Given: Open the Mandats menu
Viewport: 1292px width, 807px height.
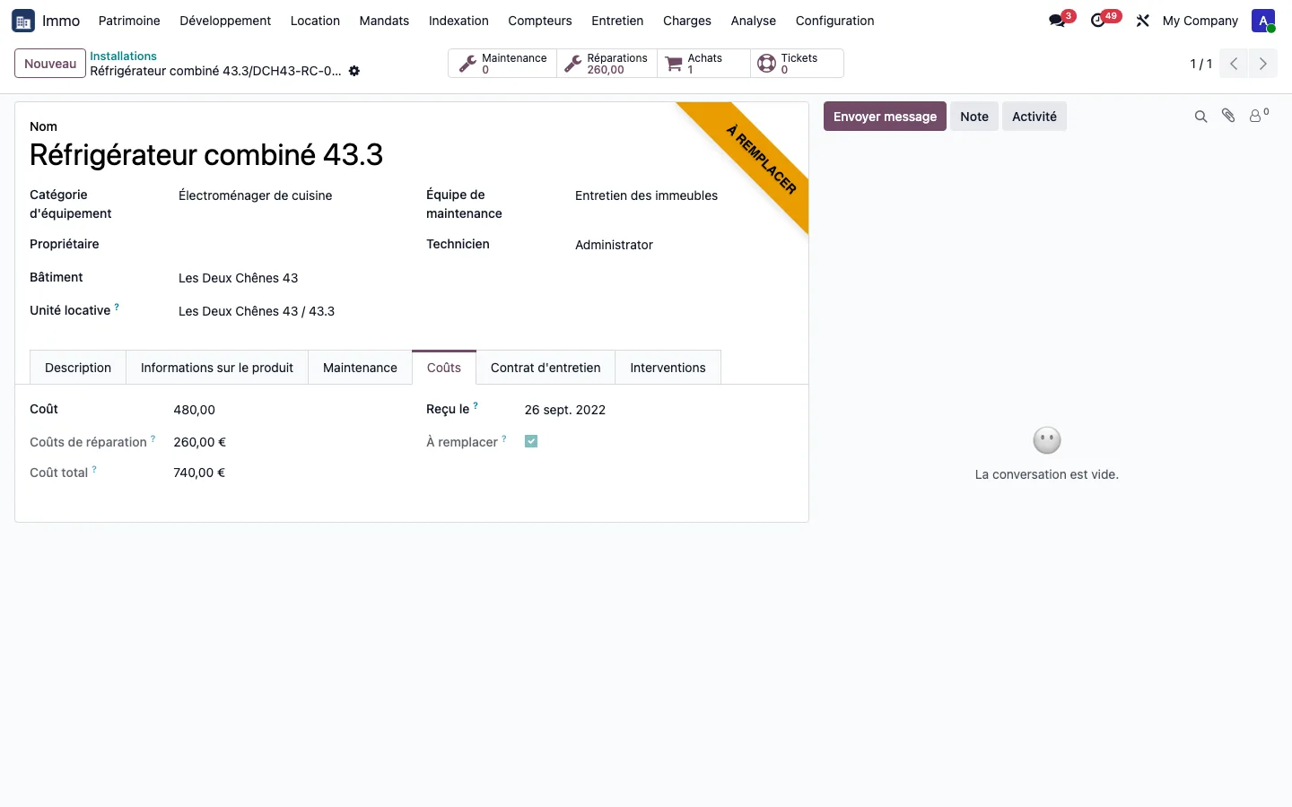Looking at the screenshot, I should pyautogui.click(x=384, y=21).
